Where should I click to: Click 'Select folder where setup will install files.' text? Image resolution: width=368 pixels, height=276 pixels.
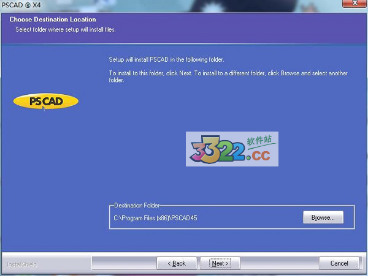click(x=66, y=30)
